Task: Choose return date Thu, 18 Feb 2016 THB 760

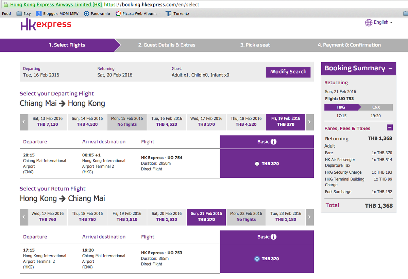Action: (x=87, y=216)
